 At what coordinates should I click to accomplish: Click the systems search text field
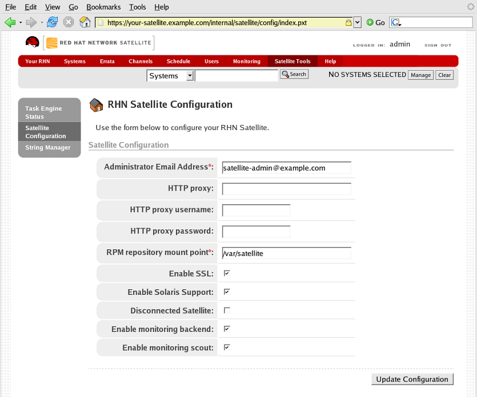(x=237, y=76)
